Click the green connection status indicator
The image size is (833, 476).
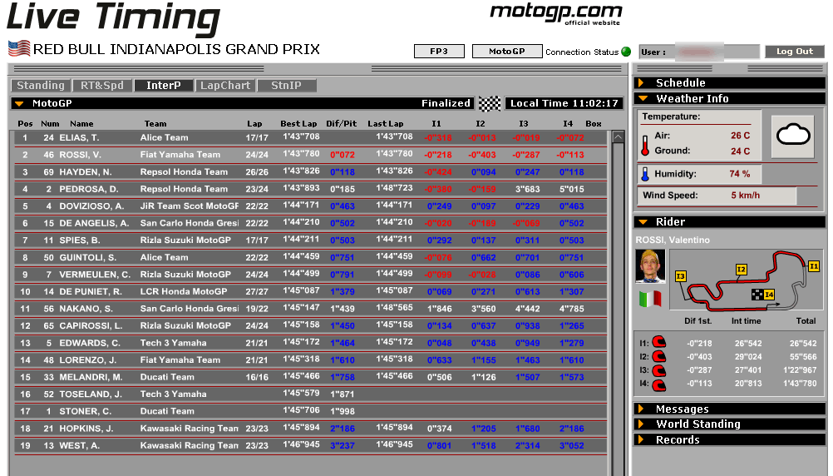click(x=626, y=52)
